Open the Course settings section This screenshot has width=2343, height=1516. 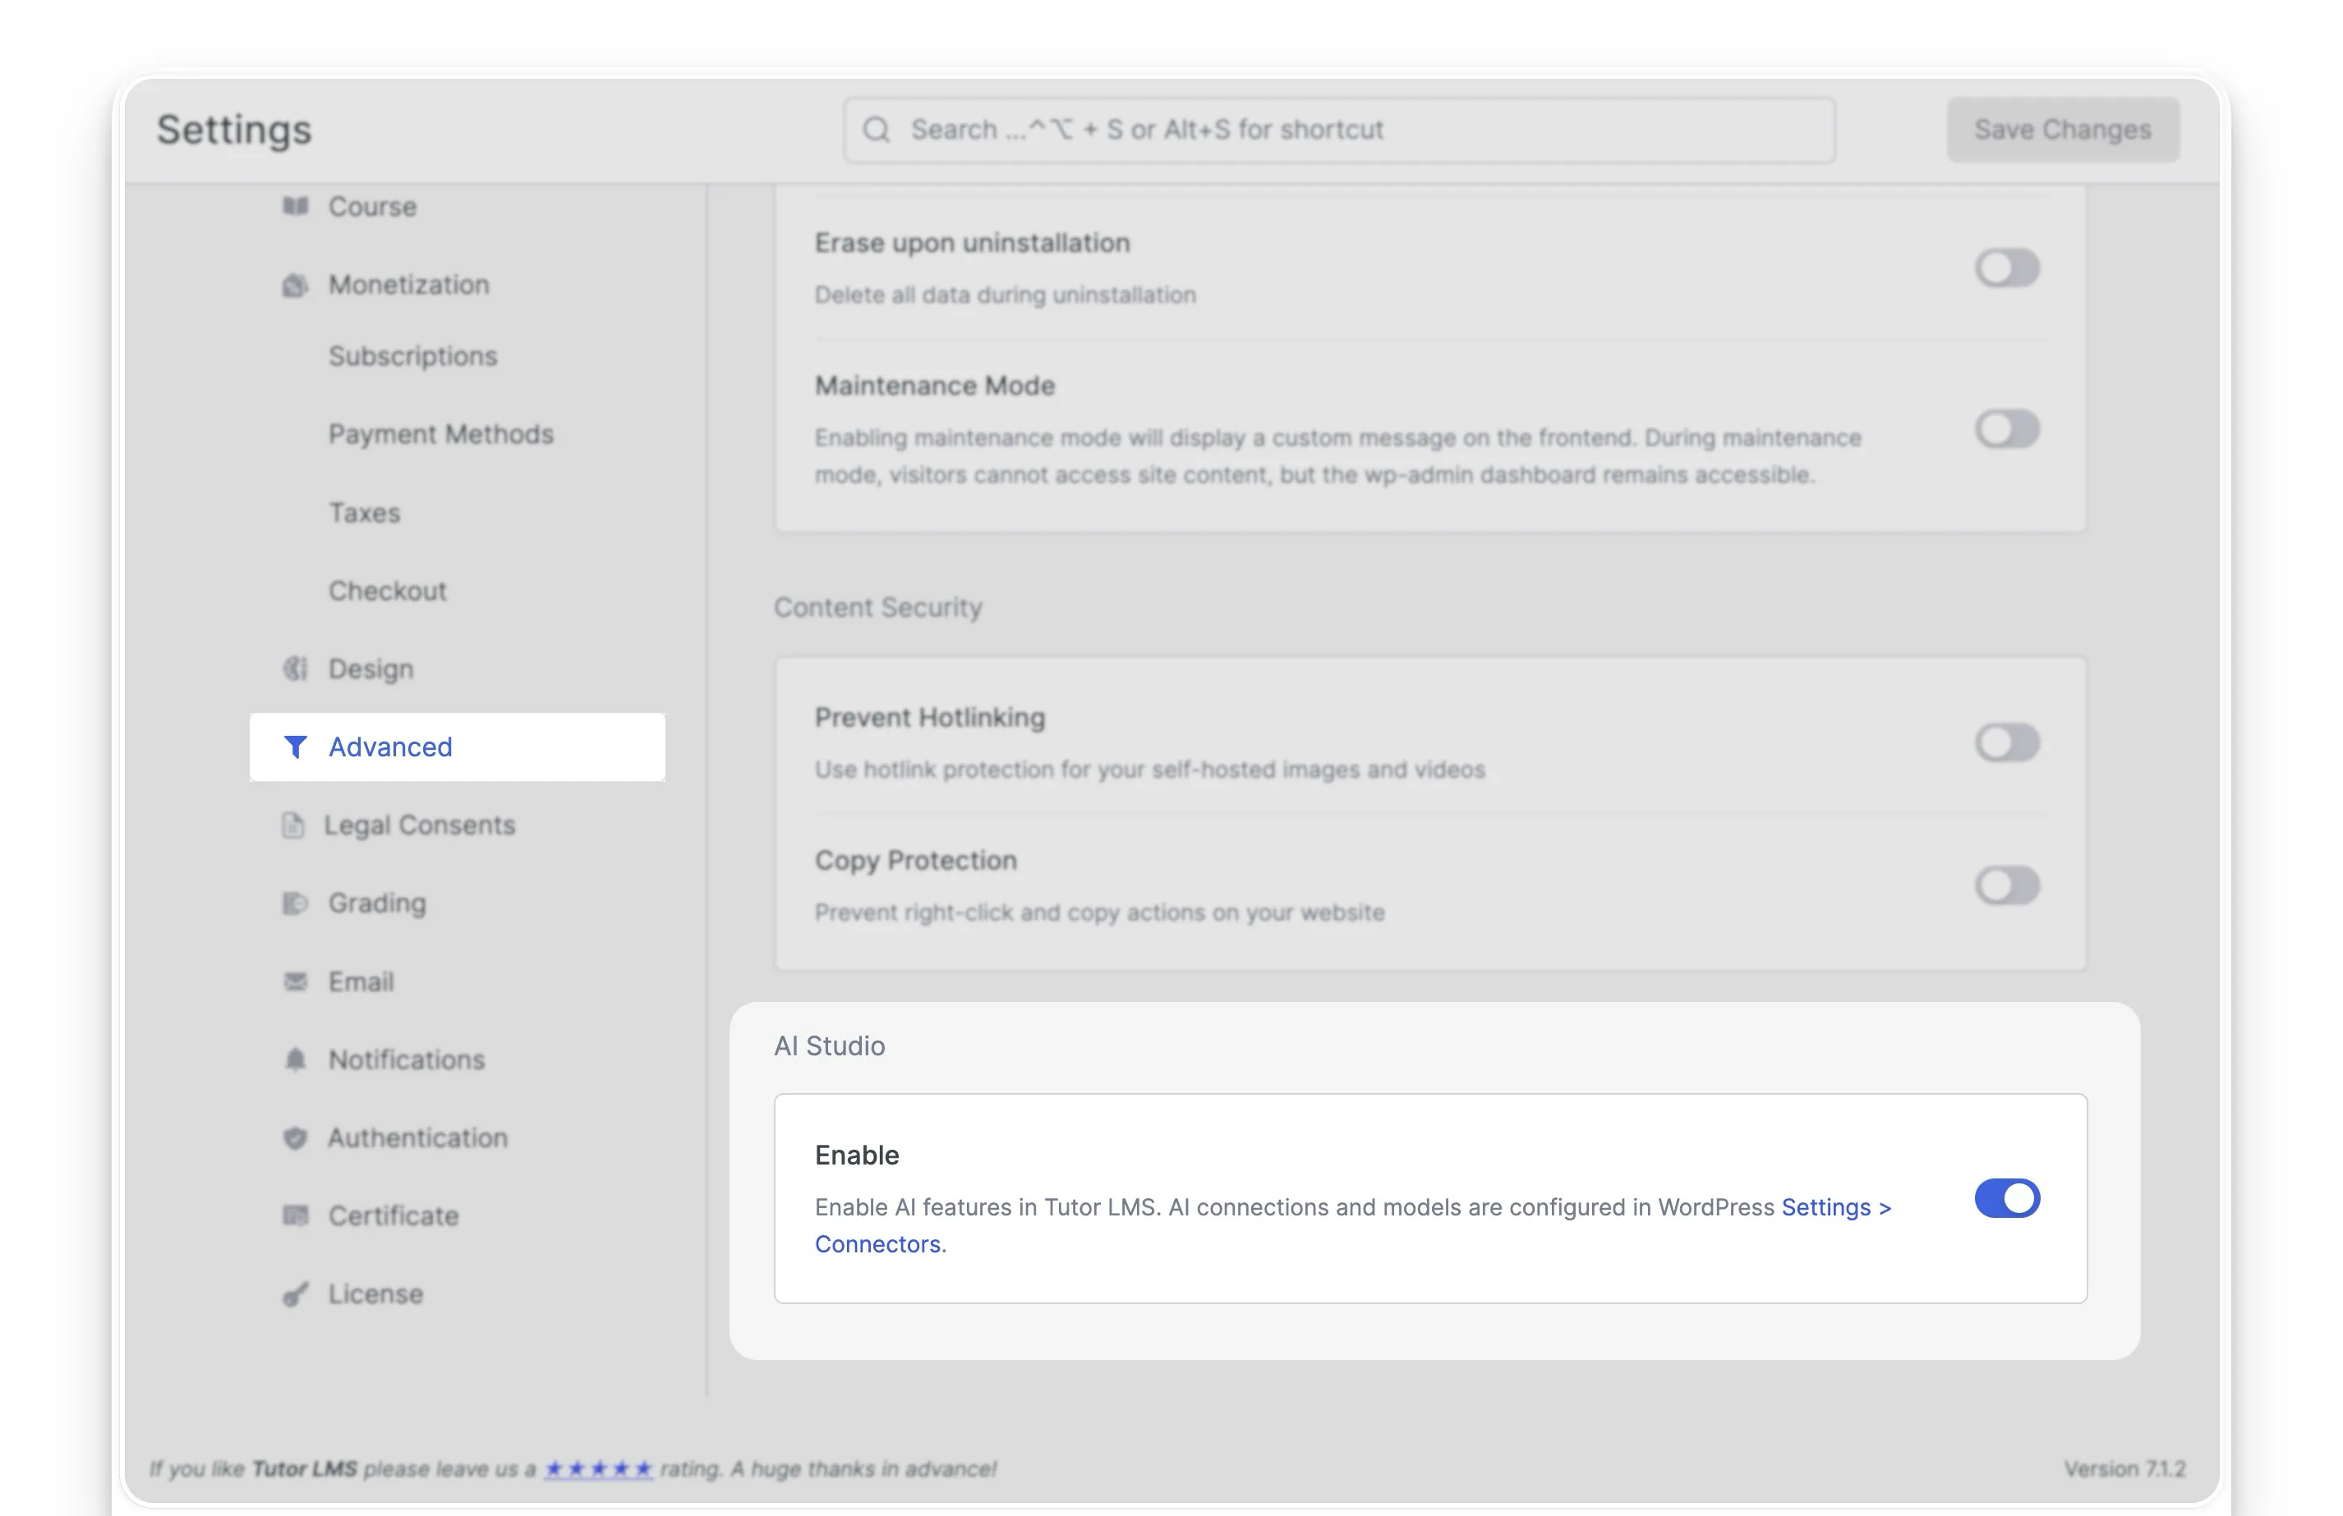tap(372, 207)
